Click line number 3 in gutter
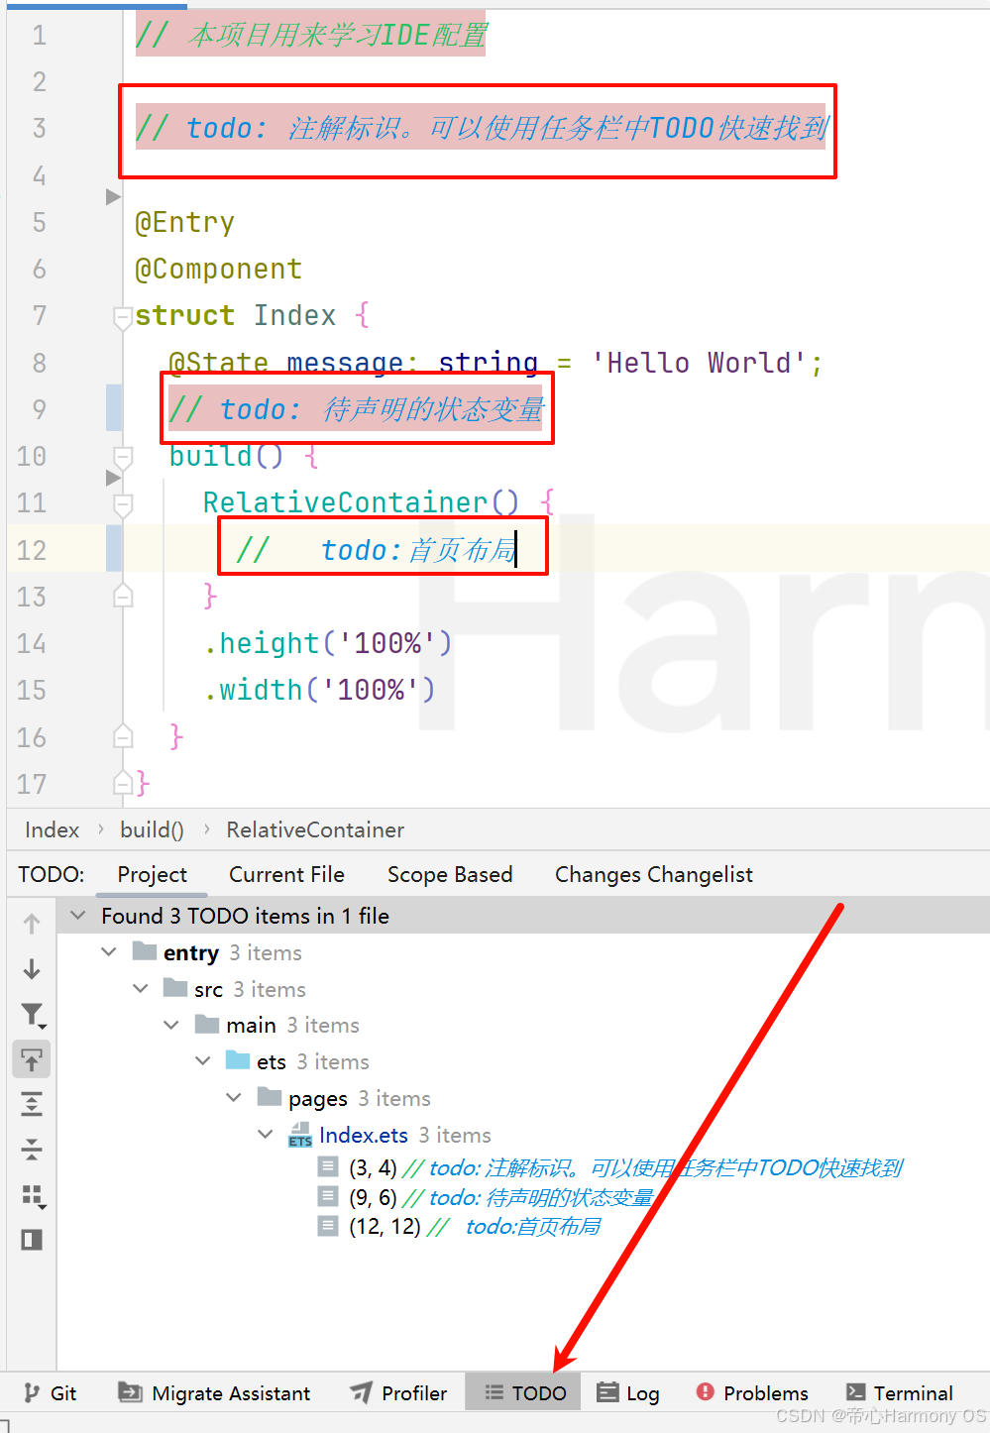The width and height of the screenshot is (990, 1433). click(x=39, y=128)
